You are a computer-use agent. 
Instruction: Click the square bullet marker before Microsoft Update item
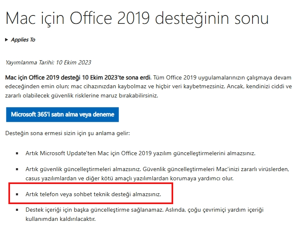pos(17,154)
